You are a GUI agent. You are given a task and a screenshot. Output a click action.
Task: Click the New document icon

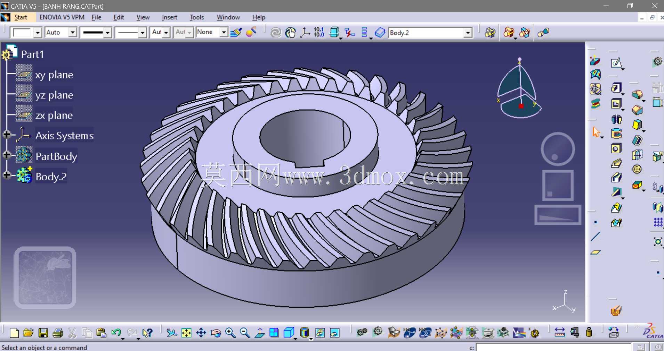[x=14, y=333]
